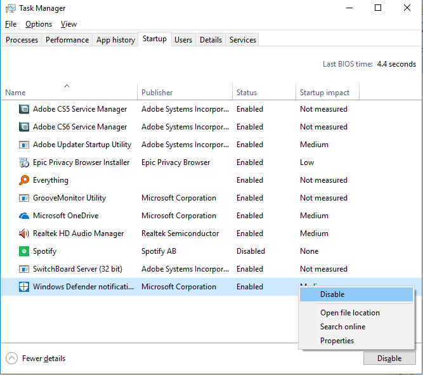Click the Adobe CS6 Service Manager icon
This screenshot has height=375, width=423.
point(24,127)
